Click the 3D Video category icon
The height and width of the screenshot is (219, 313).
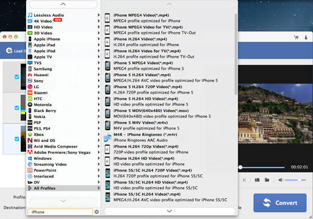(30, 33)
